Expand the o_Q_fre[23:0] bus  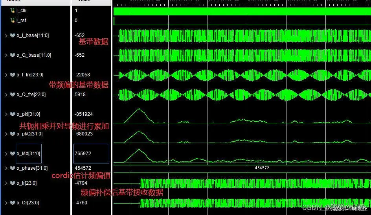coord(6,95)
